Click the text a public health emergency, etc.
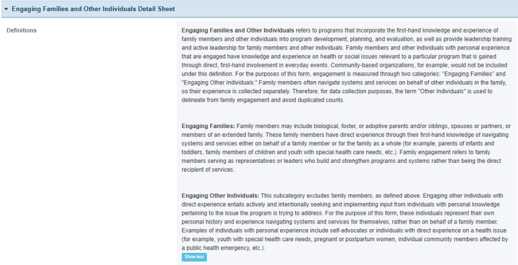Viewport: 518px width, 265px height. (x=224, y=248)
